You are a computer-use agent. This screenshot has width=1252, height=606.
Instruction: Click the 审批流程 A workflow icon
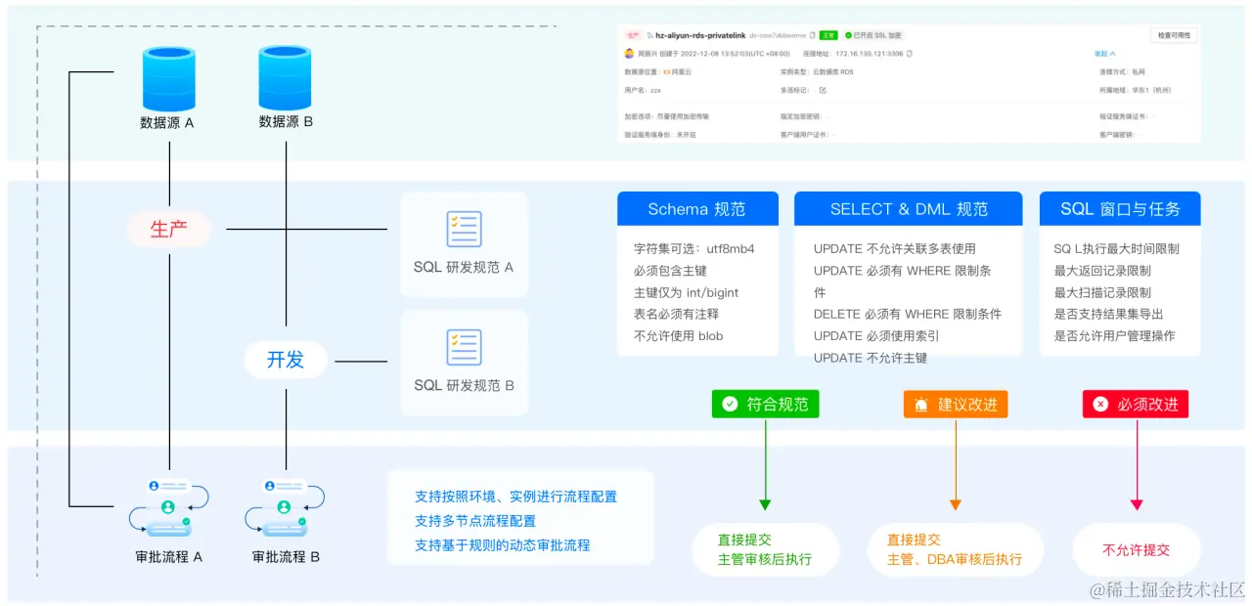click(x=168, y=508)
